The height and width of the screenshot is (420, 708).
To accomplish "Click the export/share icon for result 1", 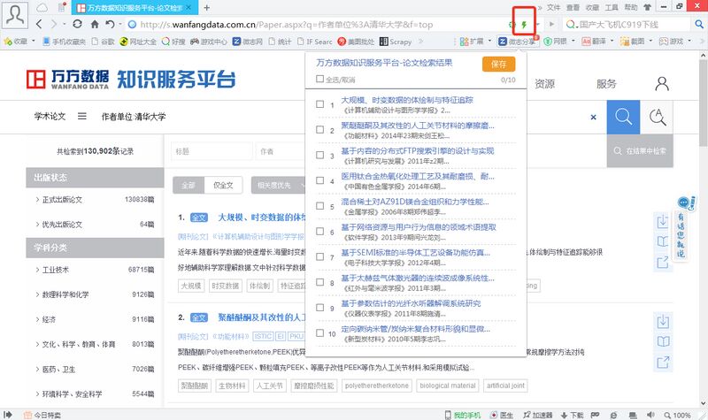I will click(662, 262).
